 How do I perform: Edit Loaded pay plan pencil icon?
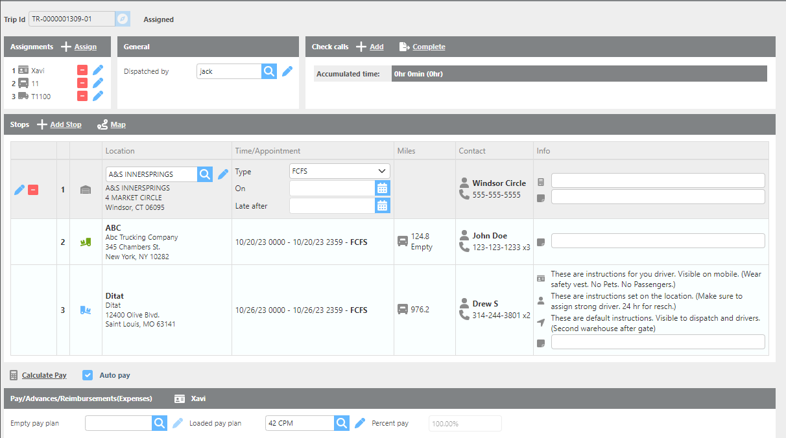click(360, 423)
